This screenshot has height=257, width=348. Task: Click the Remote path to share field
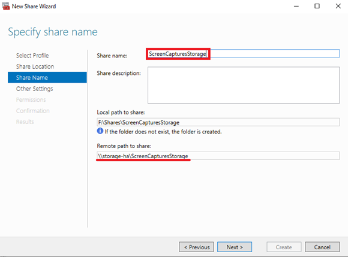(x=218, y=156)
